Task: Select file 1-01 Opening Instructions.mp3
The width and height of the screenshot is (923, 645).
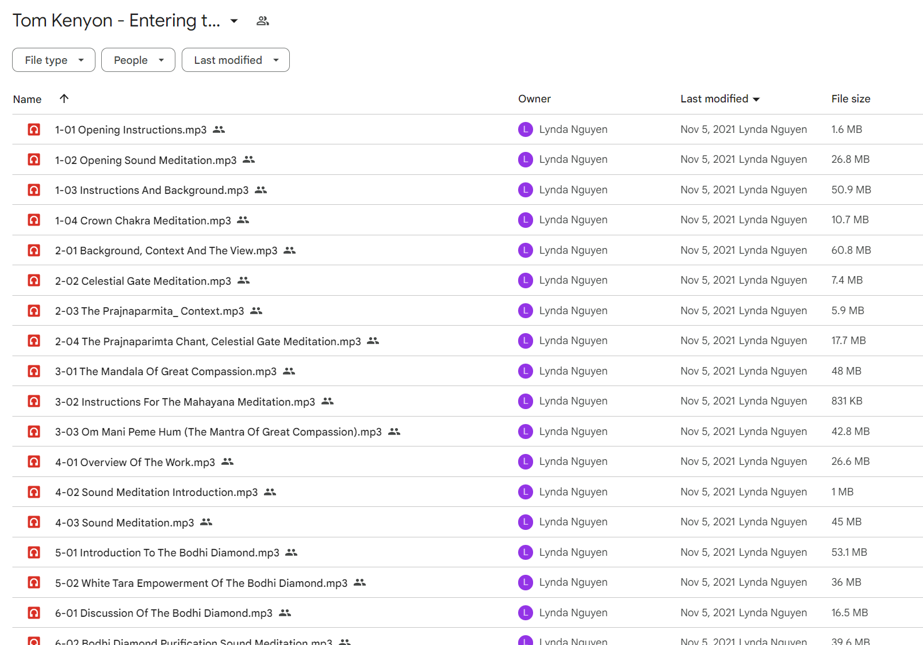Action: tap(467, 129)
